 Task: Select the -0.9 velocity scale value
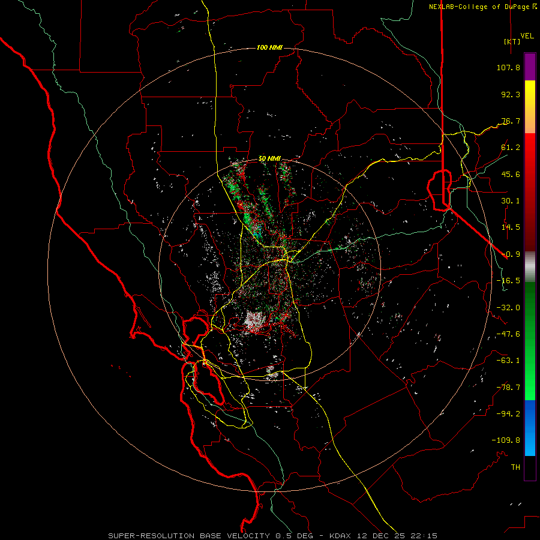511,254
